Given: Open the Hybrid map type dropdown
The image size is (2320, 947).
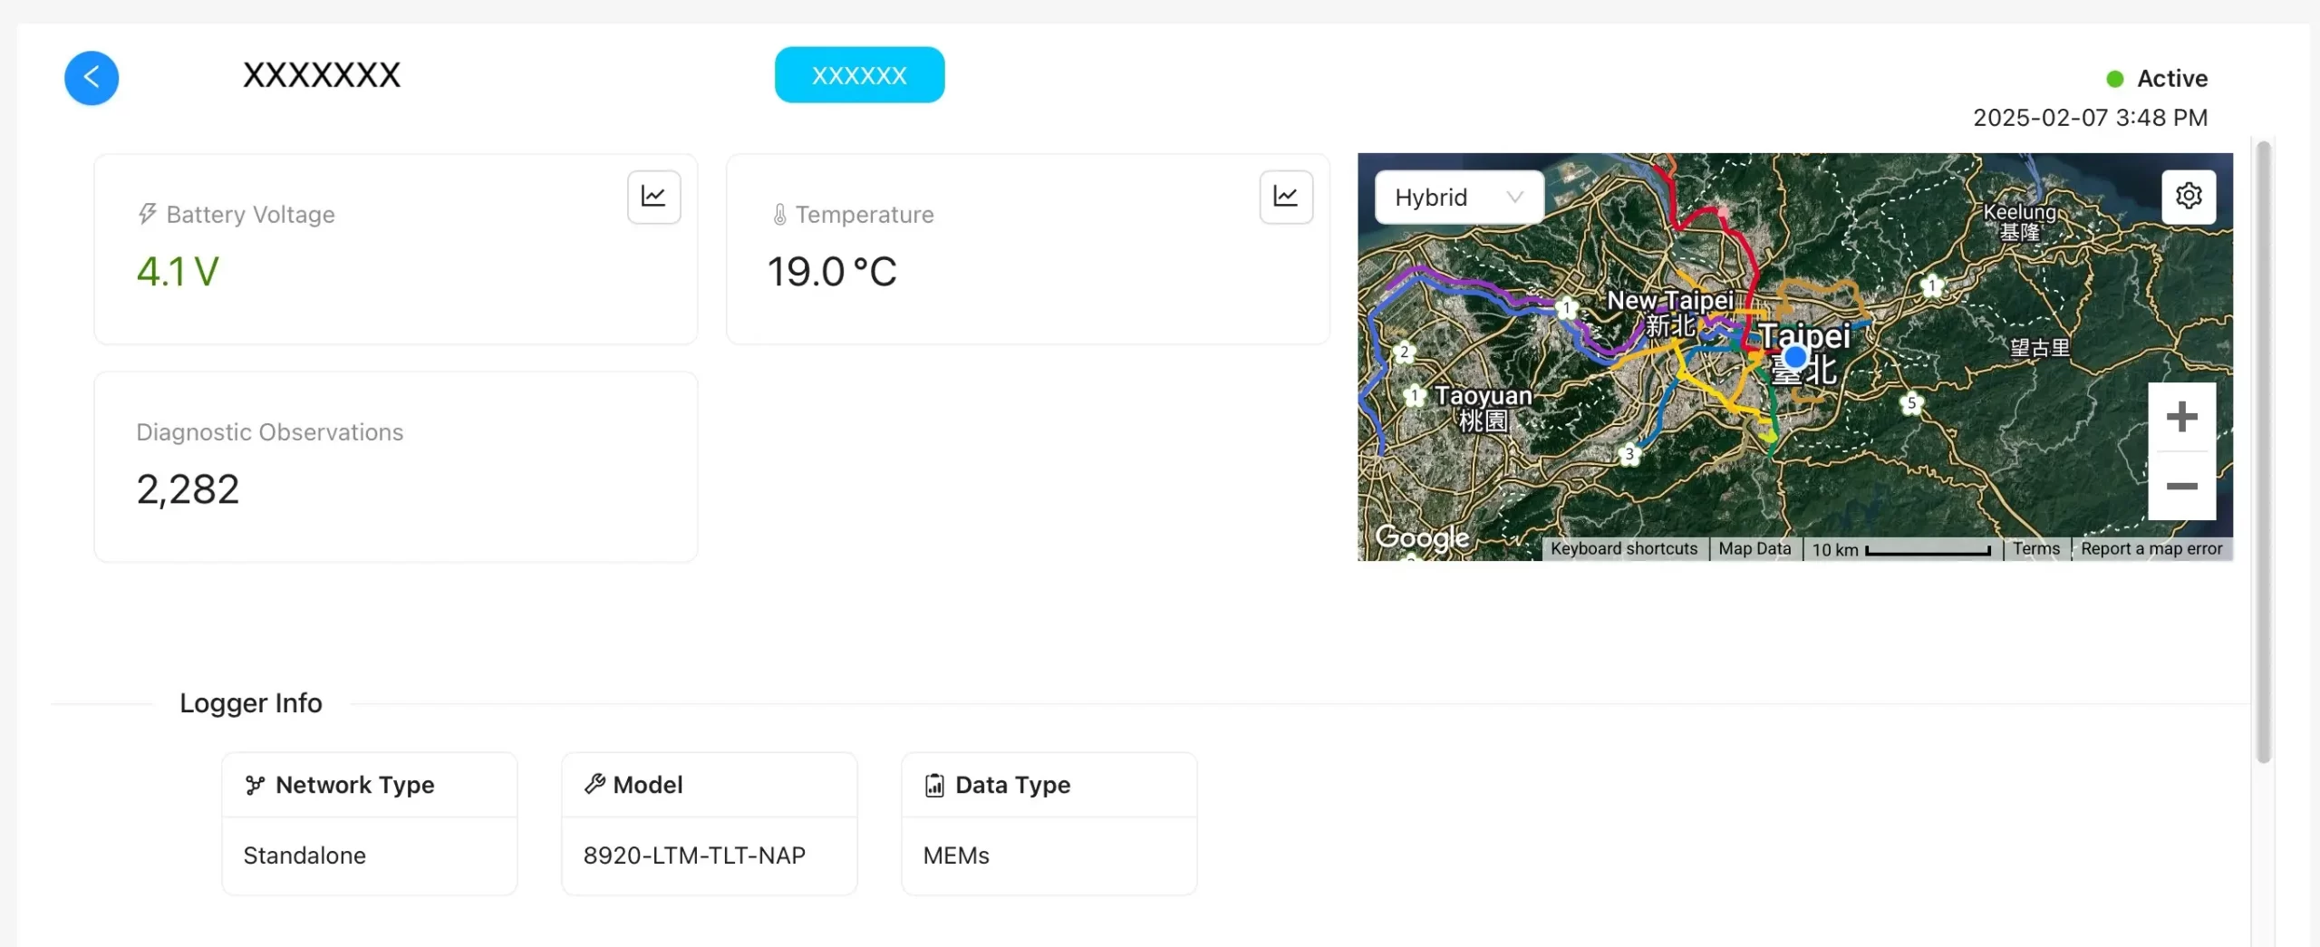Looking at the screenshot, I should coord(1458,198).
